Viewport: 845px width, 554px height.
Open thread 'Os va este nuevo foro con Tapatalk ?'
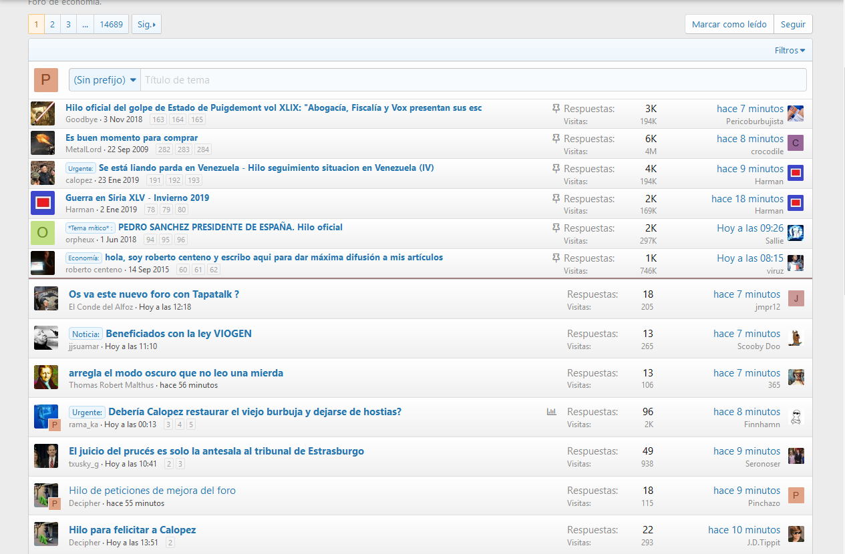click(x=154, y=294)
